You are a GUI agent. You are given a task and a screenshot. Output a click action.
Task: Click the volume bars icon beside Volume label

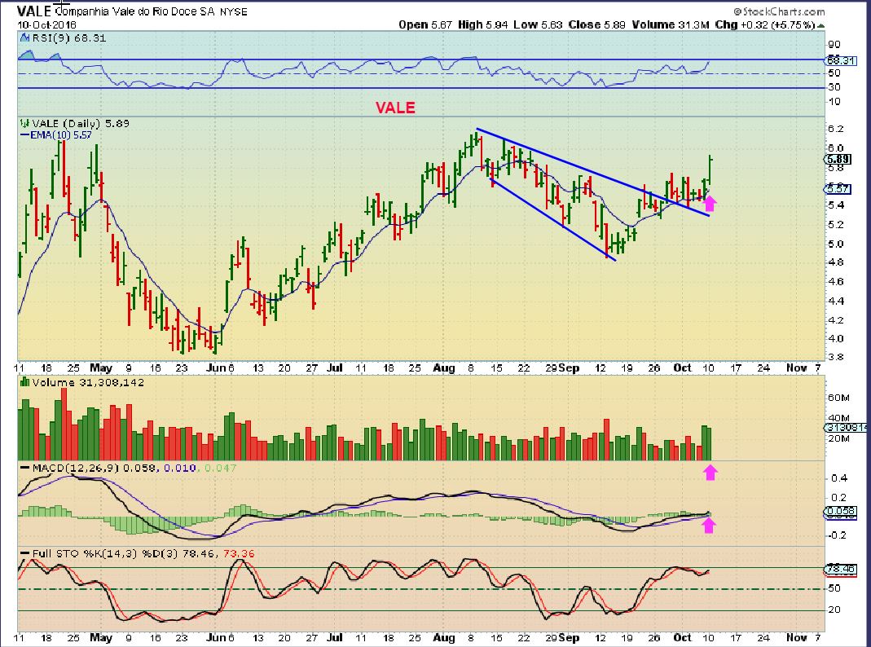tap(24, 382)
